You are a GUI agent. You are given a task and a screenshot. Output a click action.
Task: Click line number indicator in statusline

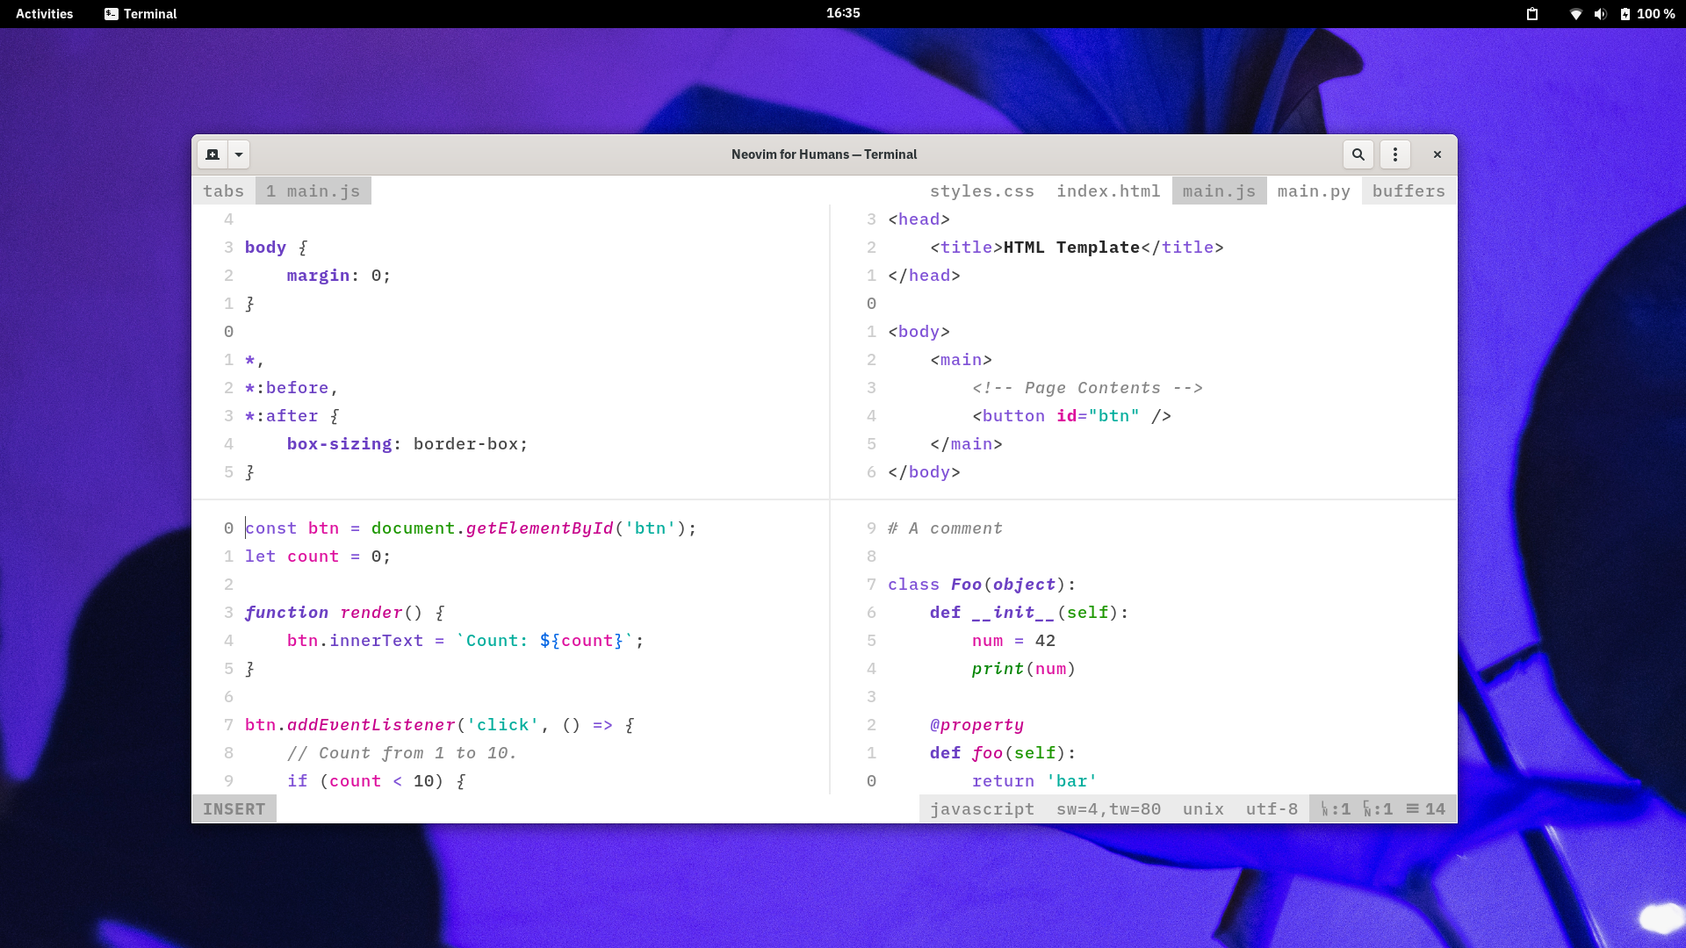coord(1336,809)
